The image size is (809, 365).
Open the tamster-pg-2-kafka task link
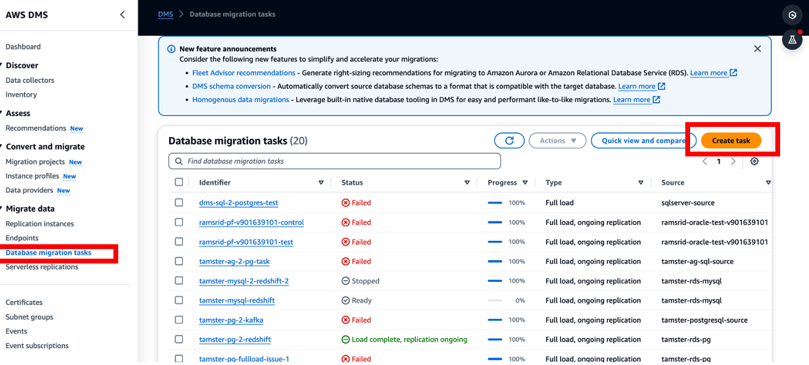(x=231, y=320)
